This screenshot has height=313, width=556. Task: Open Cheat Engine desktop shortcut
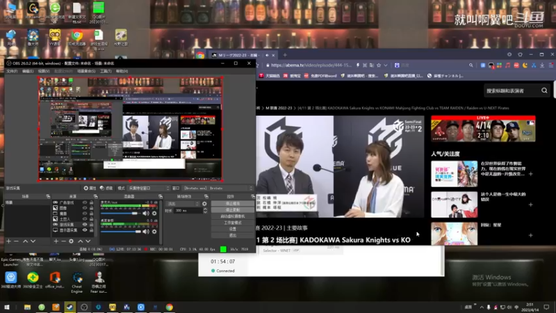77,282
